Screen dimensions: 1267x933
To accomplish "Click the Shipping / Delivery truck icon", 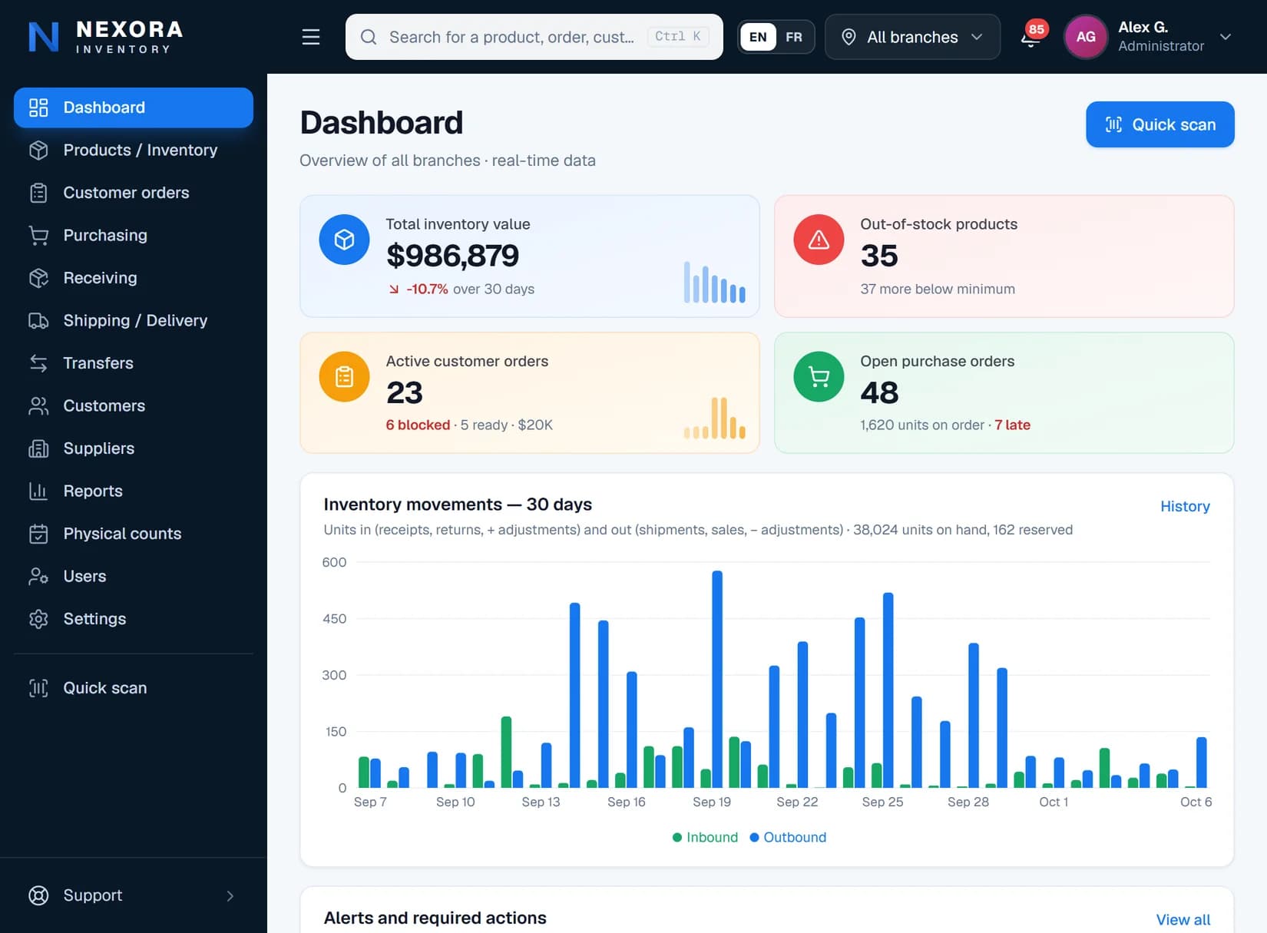I will 38,320.
